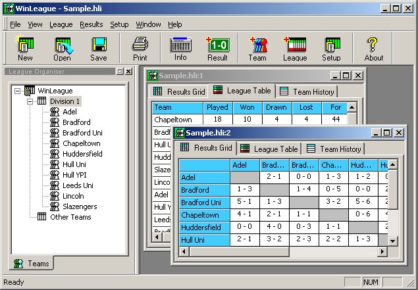Image resolution: width=418 pixels, height=290 pixels.
Task: Open the Setup toolbar icon
Action: click(331, 49)
